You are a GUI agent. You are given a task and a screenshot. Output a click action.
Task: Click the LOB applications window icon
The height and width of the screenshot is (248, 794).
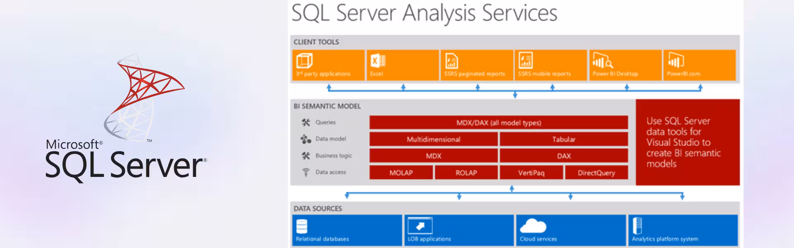pos(420,226)
